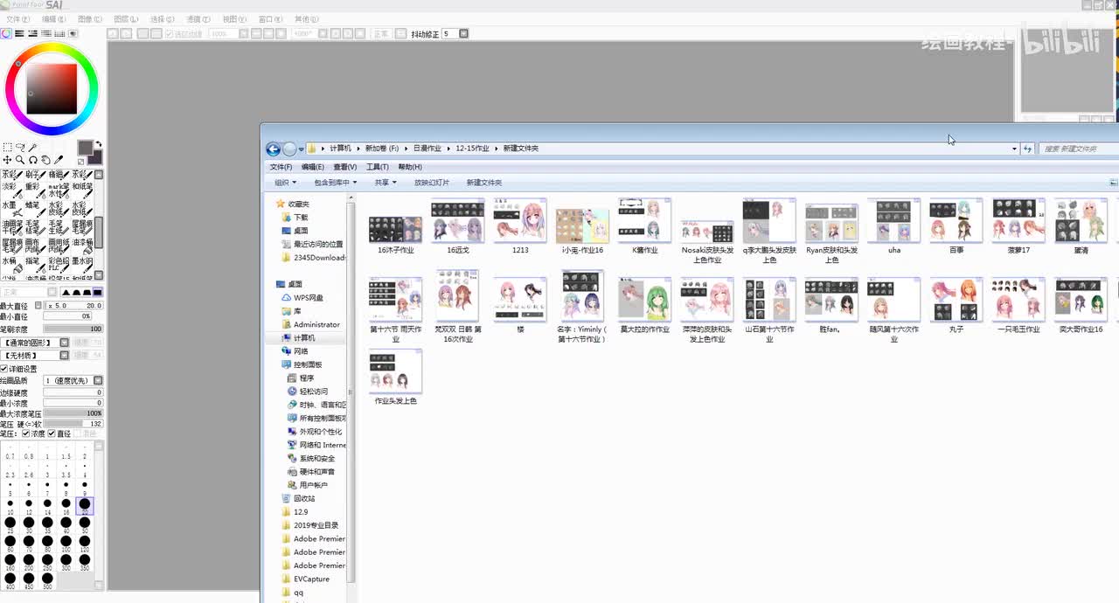
Task: Select the eyedropper tool in SAI
Action: click(x=59, y=160)
